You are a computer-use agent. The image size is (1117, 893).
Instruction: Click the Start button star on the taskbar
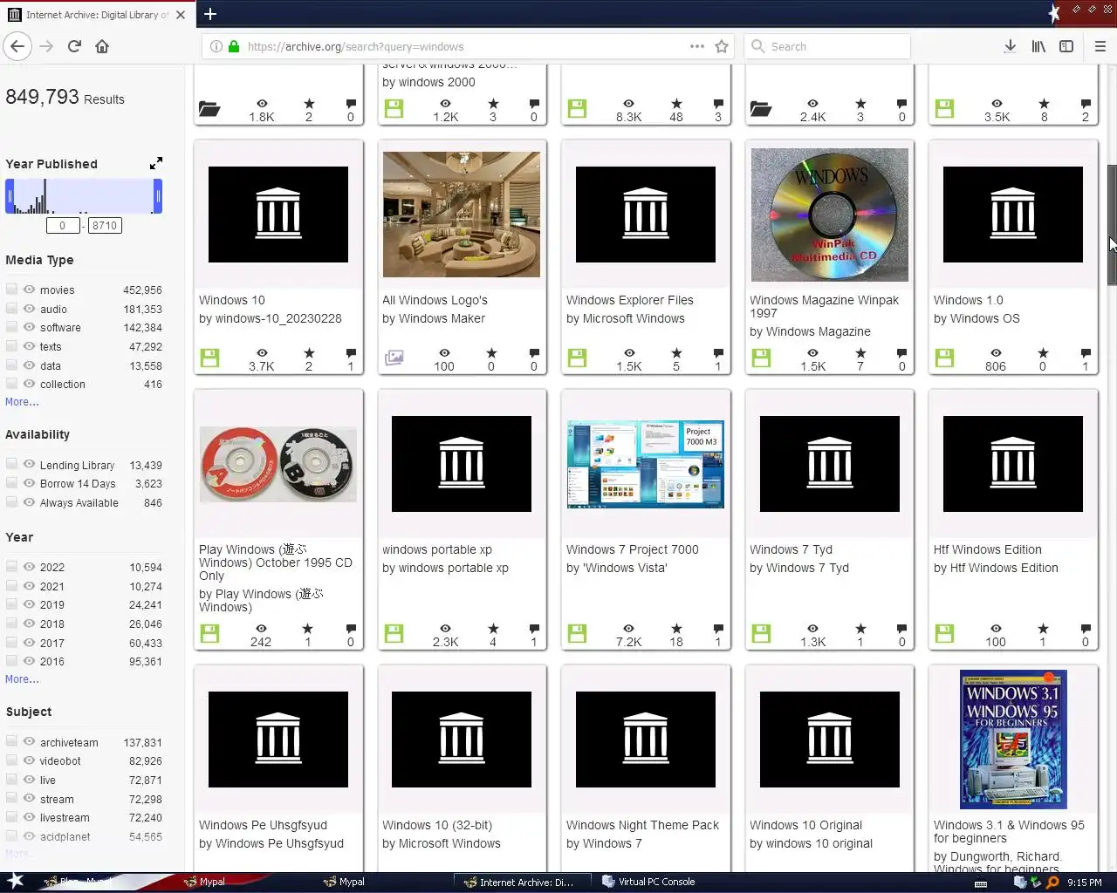point(16,881)
